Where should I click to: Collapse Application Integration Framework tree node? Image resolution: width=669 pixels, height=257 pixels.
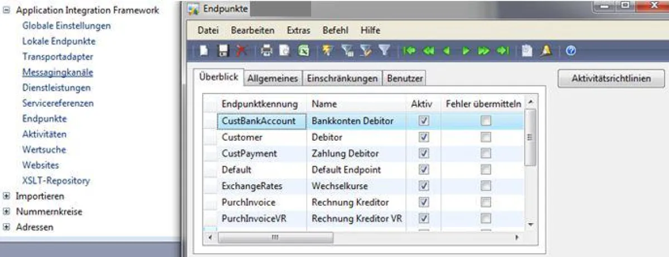click(x=7, y=10)
